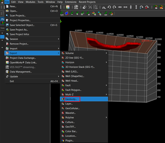165x143 pixels.
Task: Open the Extensions menu
Action: coord(71,2)
